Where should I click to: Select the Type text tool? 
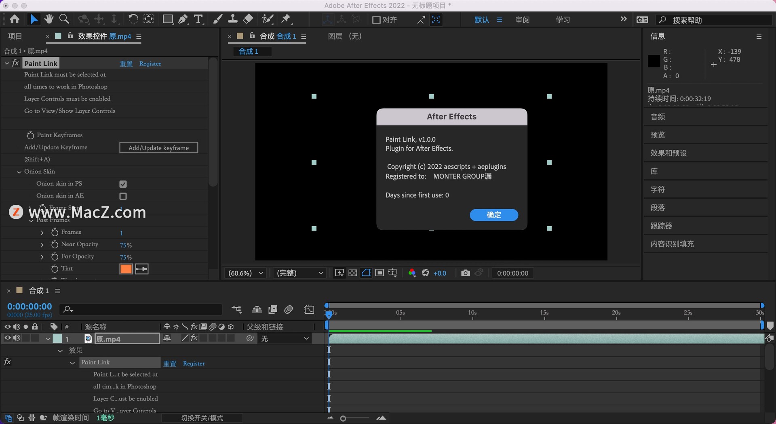[x=198, y=19]
